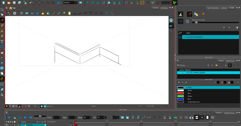Select the Text tool in the left toolbar
Screen dimensions: 241x126
tap(2, 42)
